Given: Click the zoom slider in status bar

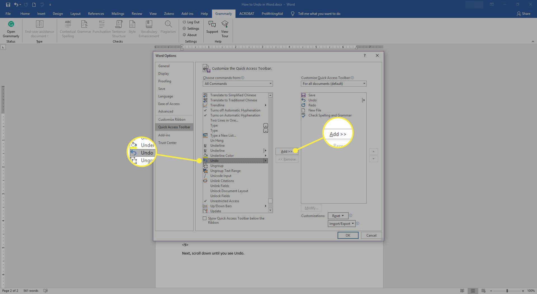Looking at the screenshot, I should pos(507,291).
